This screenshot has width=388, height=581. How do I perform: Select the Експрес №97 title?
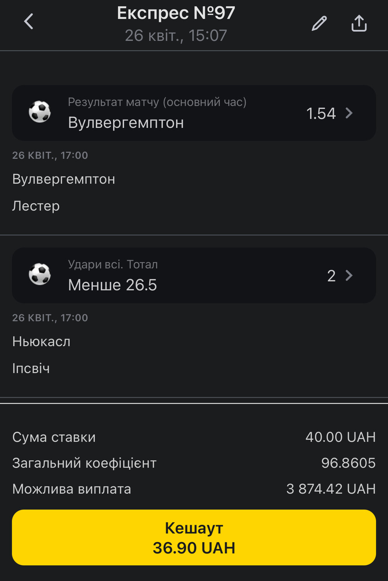coord(176,13)
